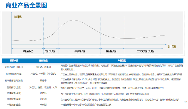Click 冷启动 scenario in the 加速探索 row

(43, 93)
